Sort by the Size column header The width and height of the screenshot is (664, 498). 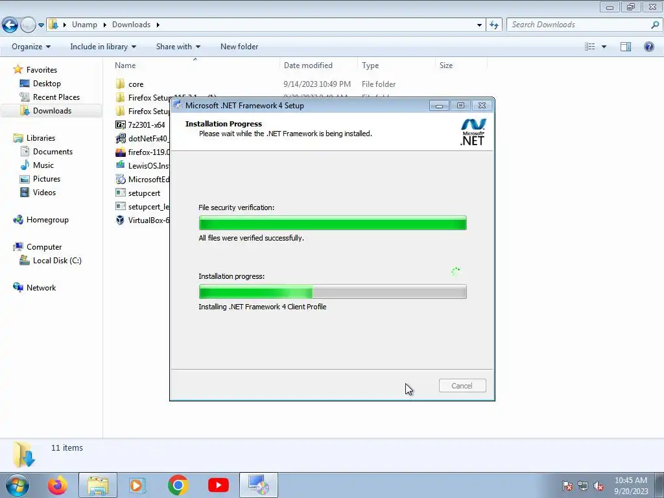[x=446, y=65]
